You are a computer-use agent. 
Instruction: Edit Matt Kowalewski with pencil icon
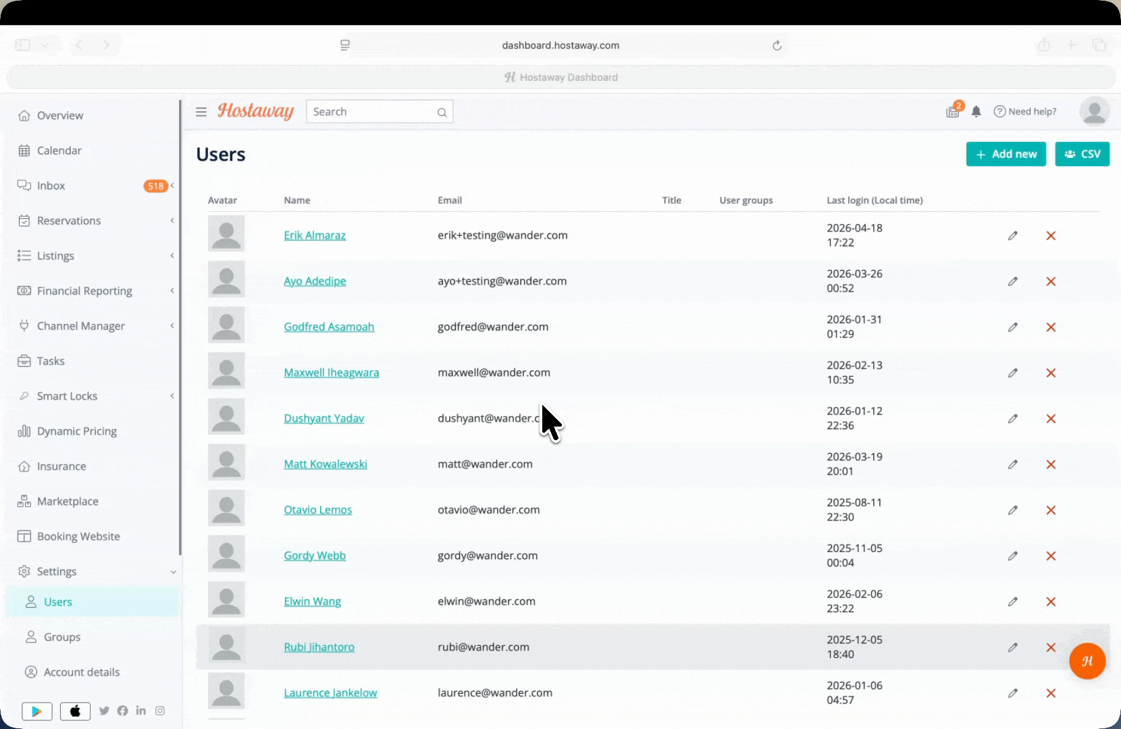(1013, 464)
